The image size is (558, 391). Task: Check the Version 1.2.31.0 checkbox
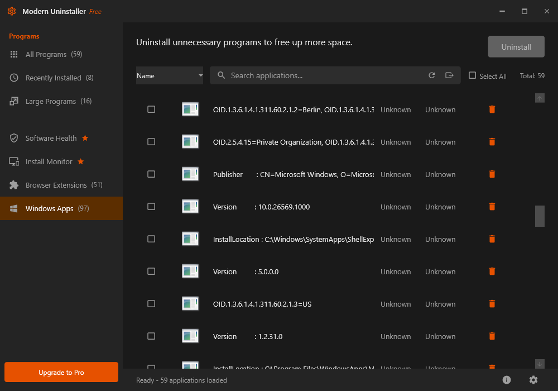click(151, 336)
